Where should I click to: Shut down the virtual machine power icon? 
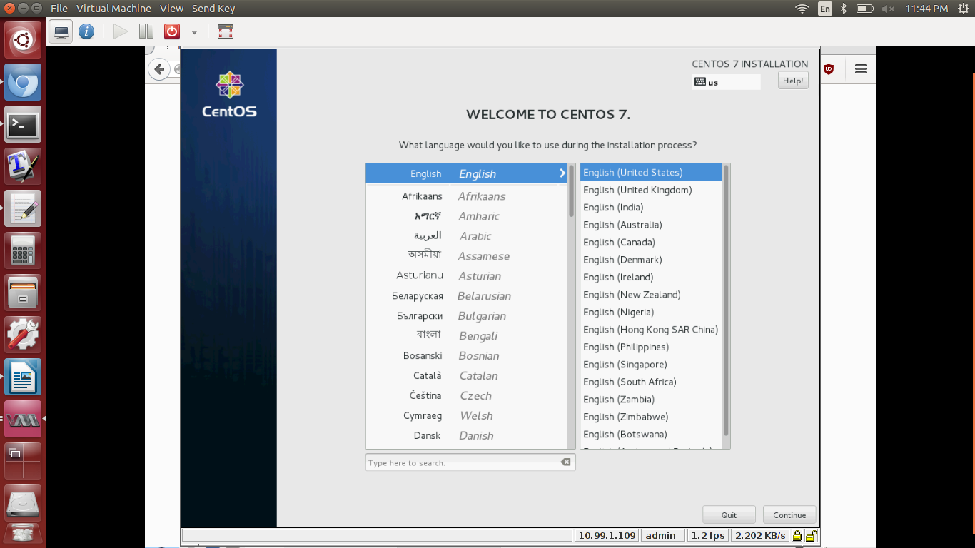172,31
